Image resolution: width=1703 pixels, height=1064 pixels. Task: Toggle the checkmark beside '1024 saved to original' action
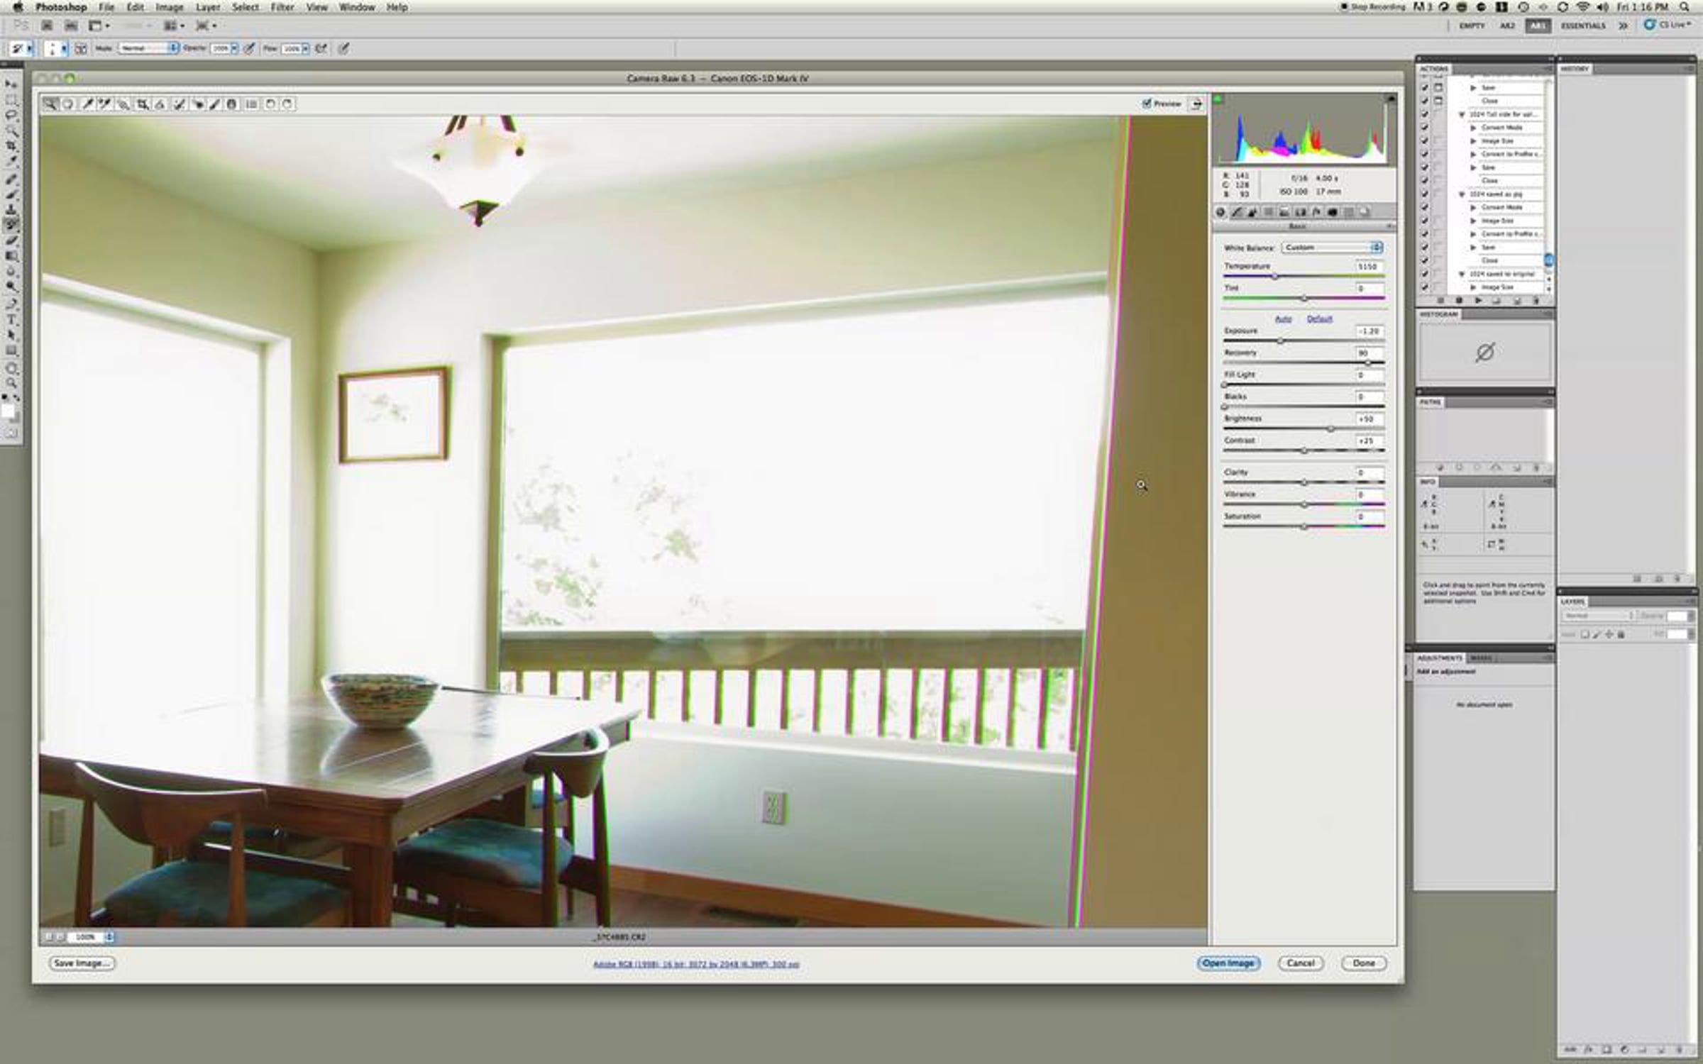tap(1424, 274)
